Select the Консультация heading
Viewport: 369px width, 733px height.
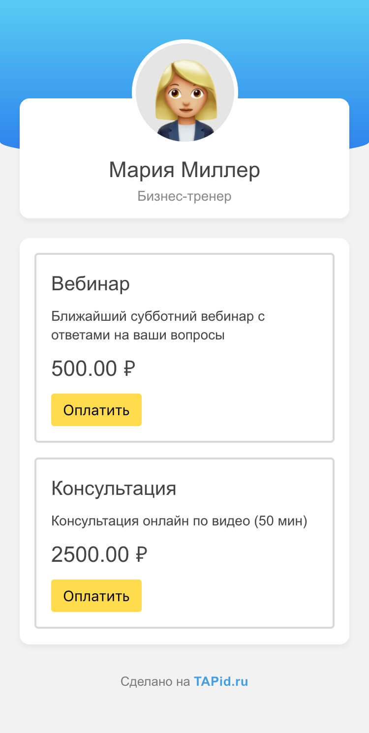click(114, 489)
